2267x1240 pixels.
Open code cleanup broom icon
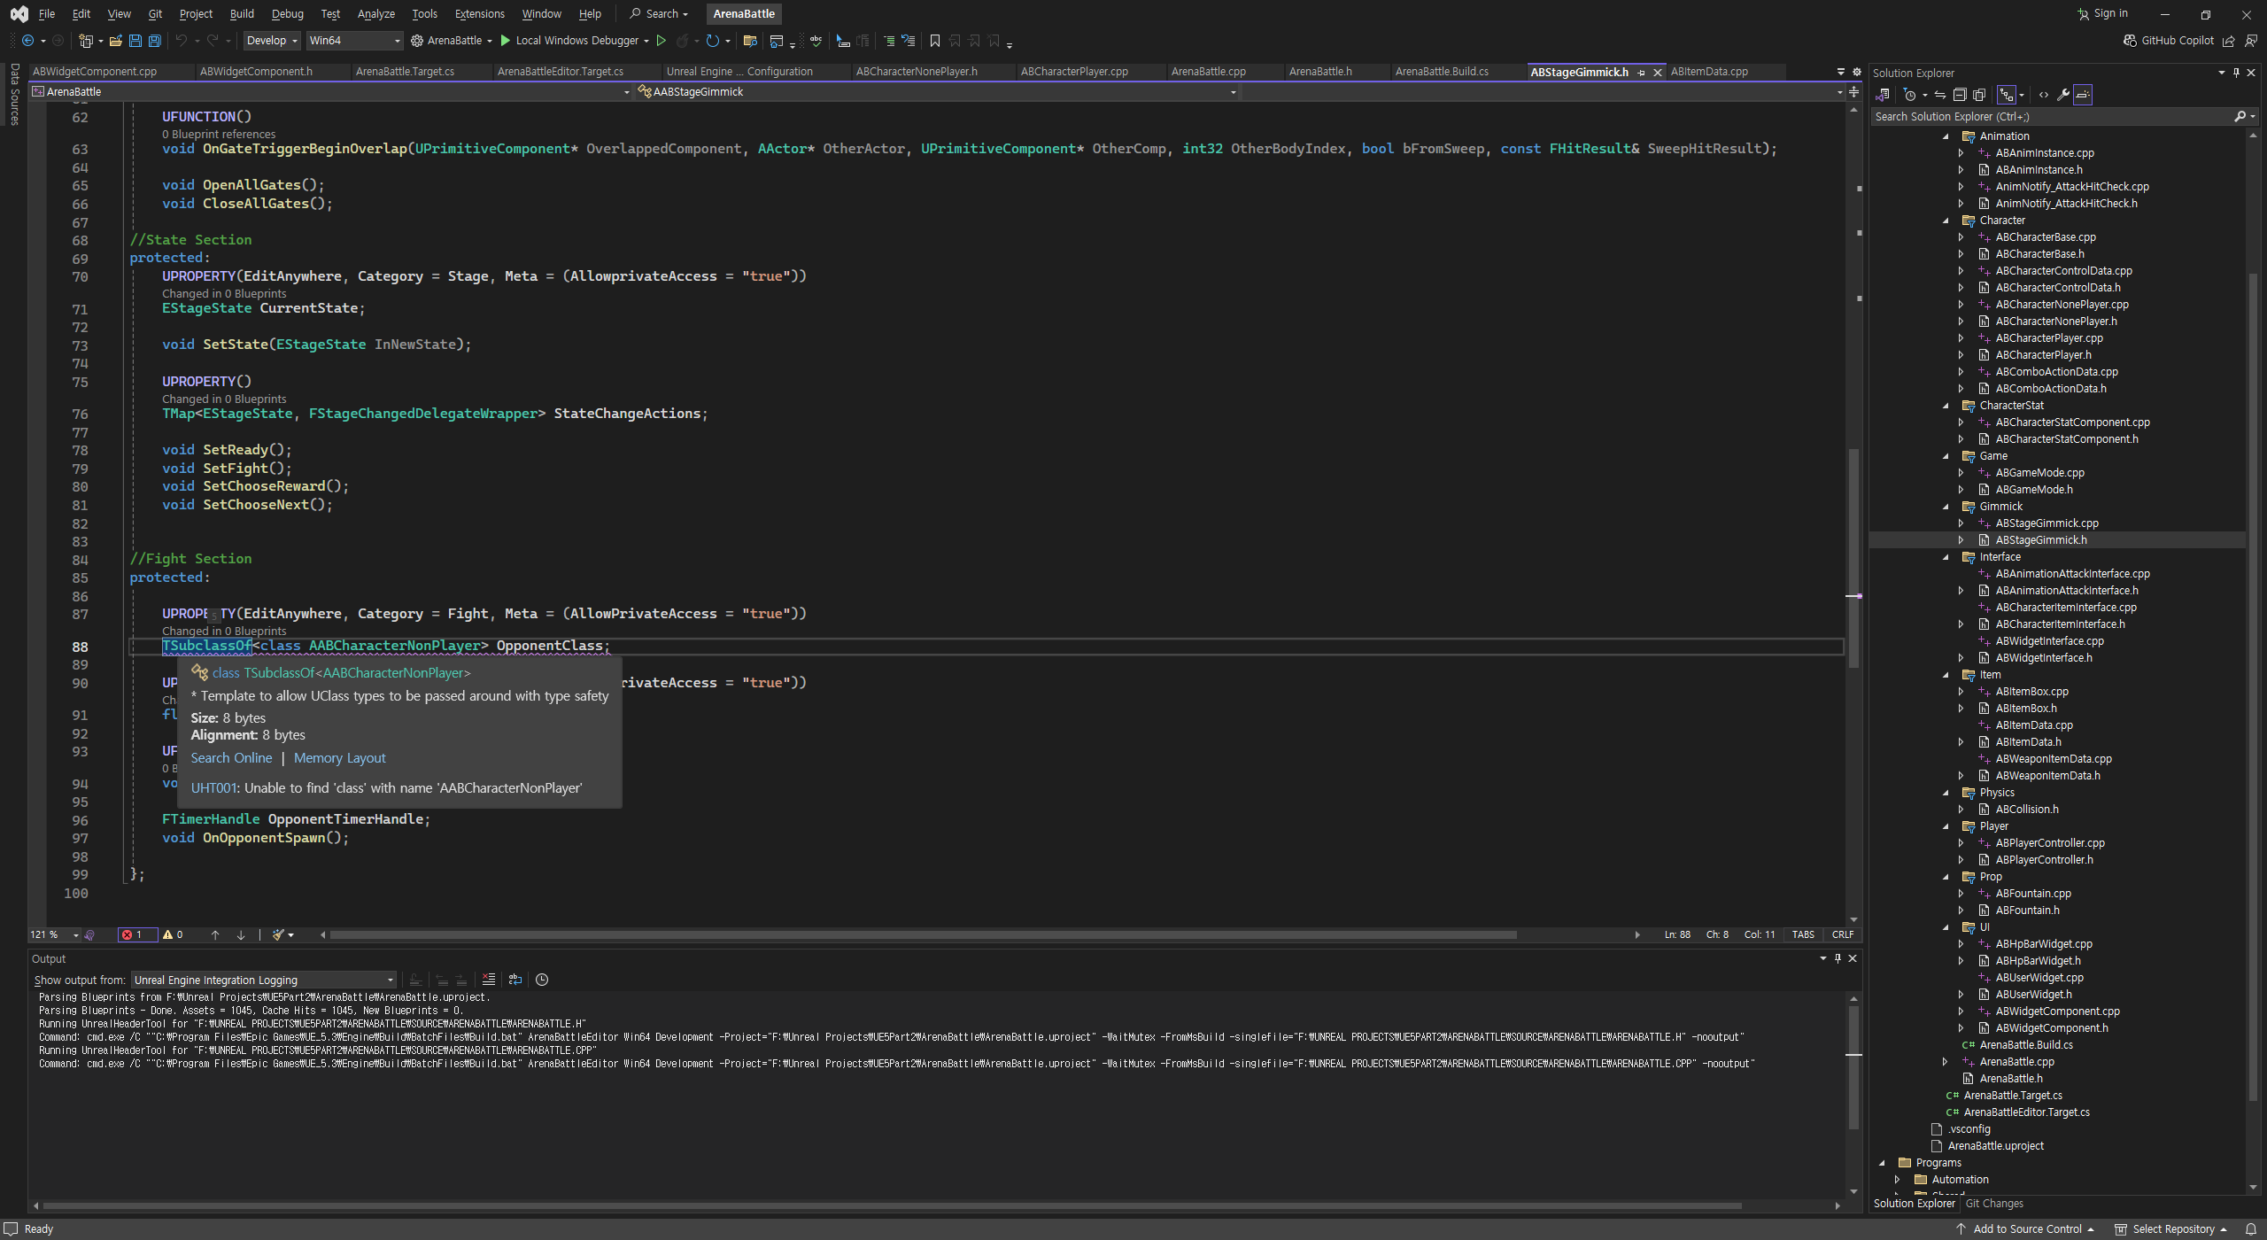279,935
